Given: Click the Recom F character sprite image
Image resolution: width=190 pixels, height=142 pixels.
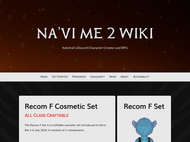Looking at the screenshot, I should coord(144,130).
